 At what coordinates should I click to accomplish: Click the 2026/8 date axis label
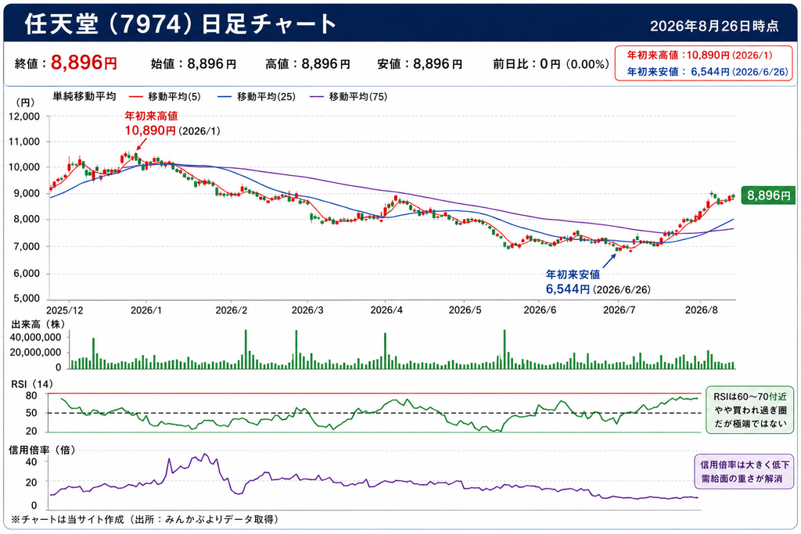click(x=701, y=310)
